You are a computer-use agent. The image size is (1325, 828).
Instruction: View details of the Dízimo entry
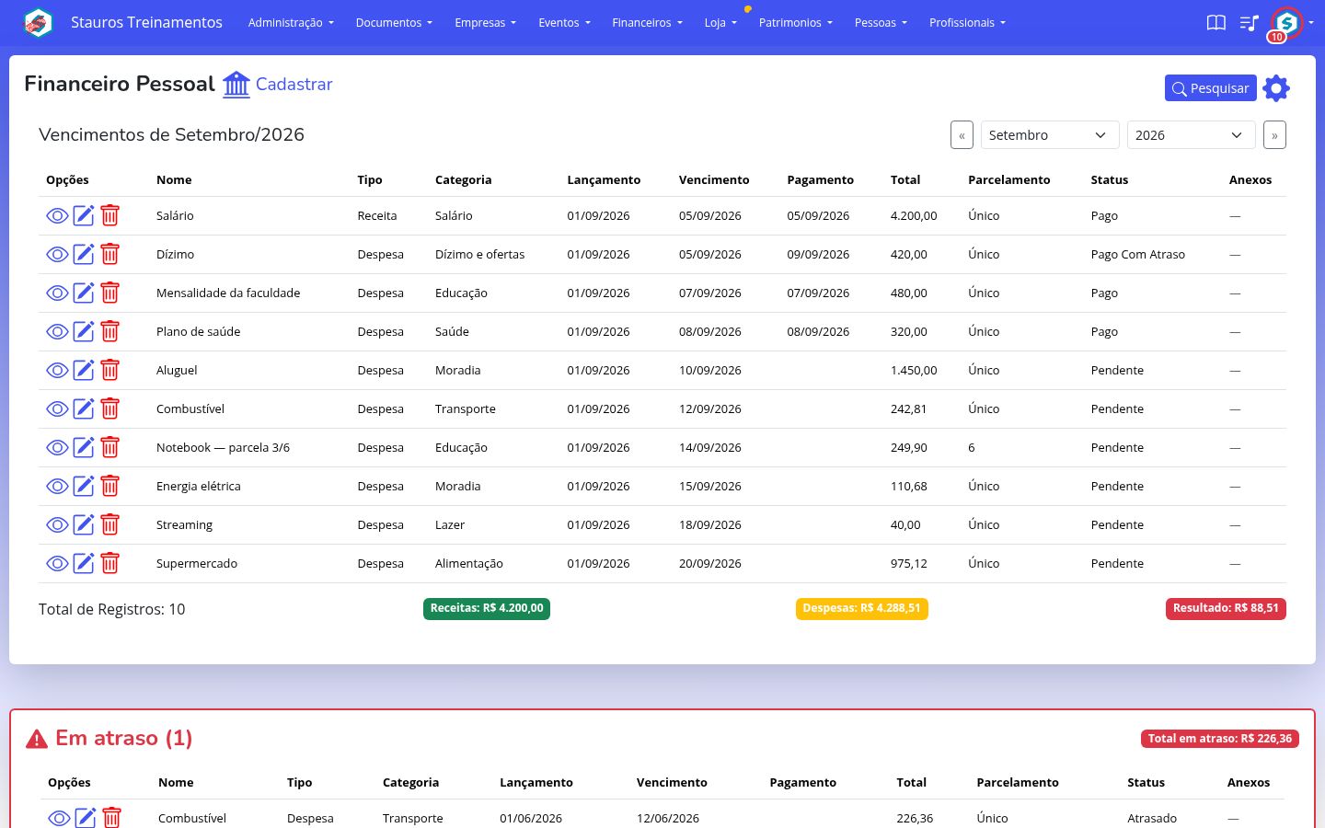coord(57,254)
